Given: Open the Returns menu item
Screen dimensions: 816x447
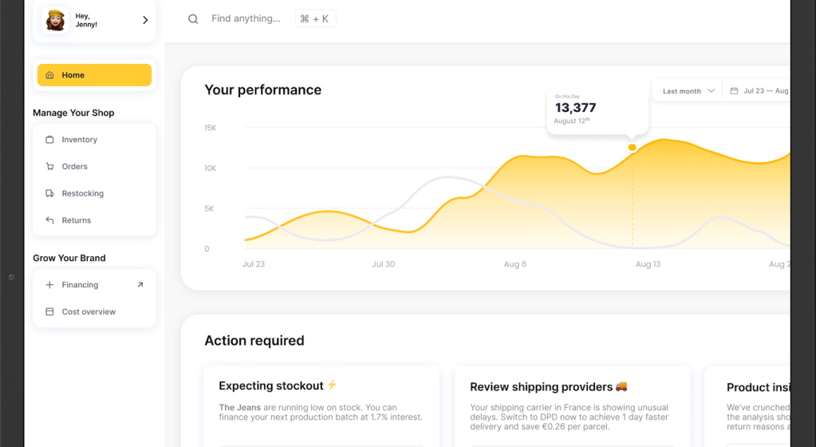Looking at the screenshot, I should click(x=77, y=220).
